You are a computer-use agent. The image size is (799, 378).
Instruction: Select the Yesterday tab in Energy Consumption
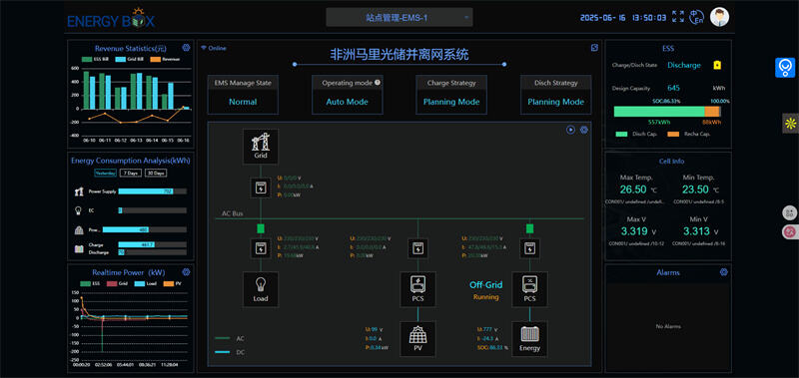click(106, 173)
